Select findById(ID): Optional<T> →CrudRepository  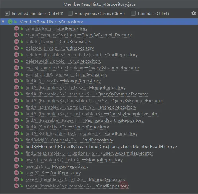coord(69,140)
